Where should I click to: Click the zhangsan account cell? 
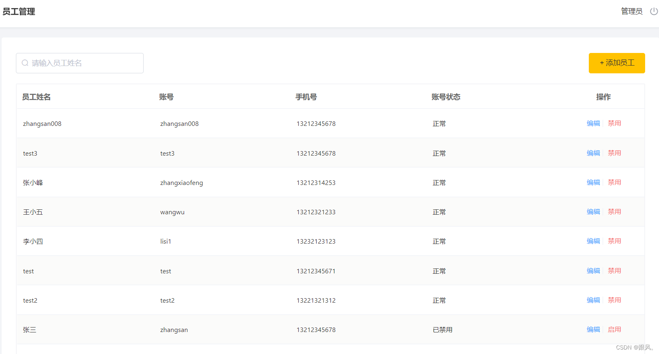point(174,330)
